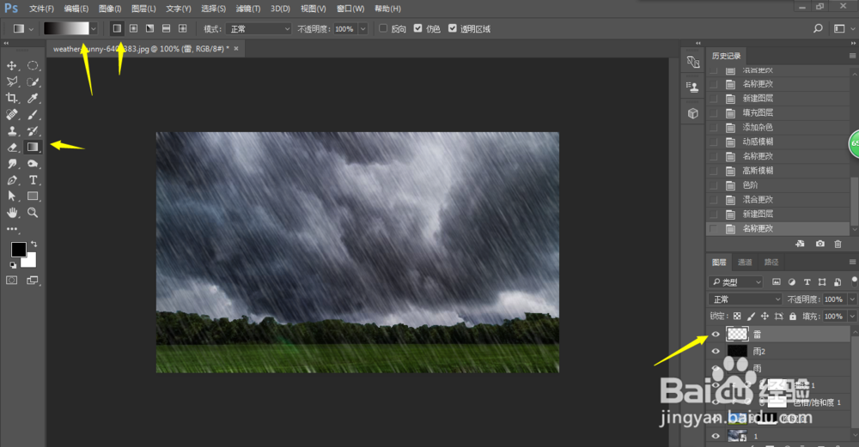Open the search icon in options bar

click(x=818, y=28)
